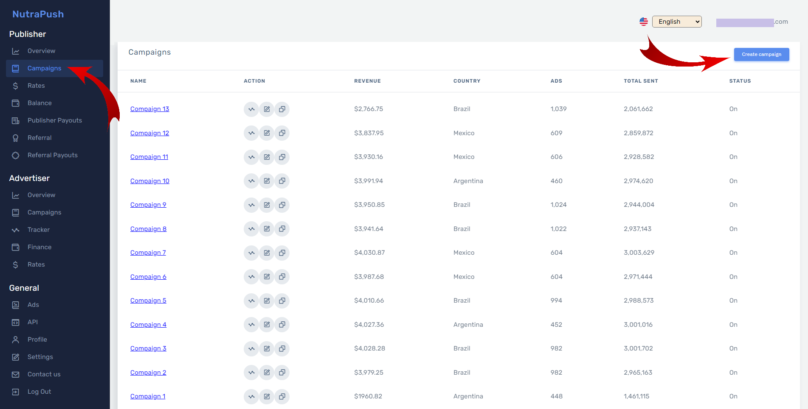This screenshot has width=808, height=409.
Task: Click the NAME column header
Action: click(x=138, y=81)
